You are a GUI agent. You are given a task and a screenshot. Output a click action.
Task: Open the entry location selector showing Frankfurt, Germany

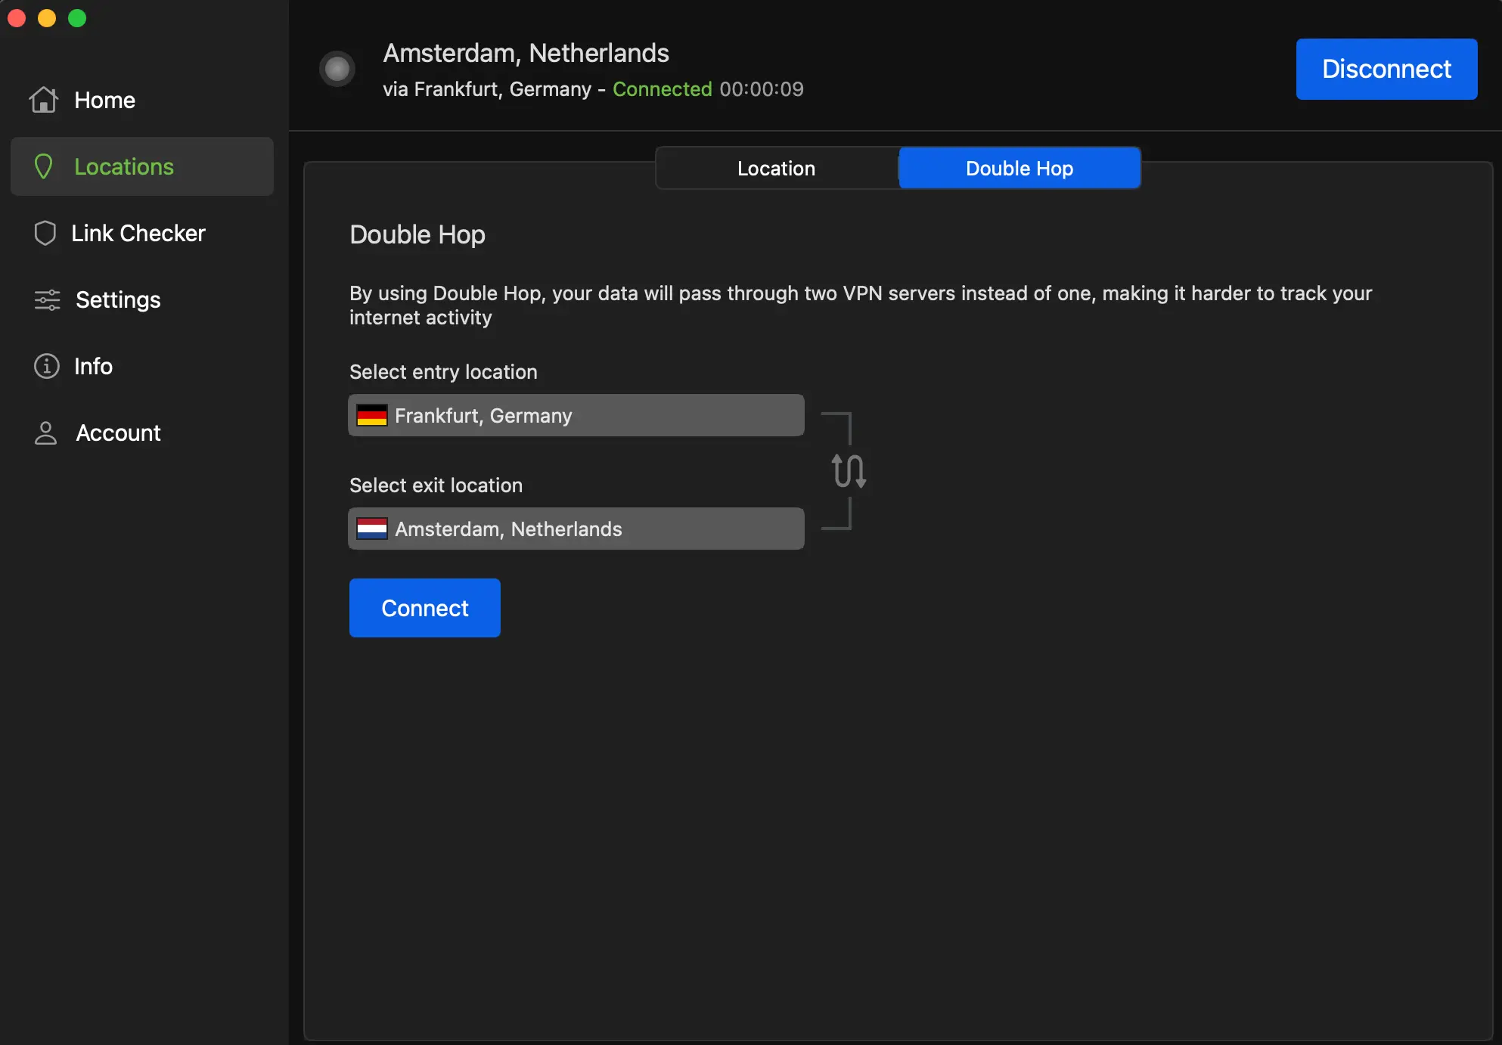[x=576, y=414]
